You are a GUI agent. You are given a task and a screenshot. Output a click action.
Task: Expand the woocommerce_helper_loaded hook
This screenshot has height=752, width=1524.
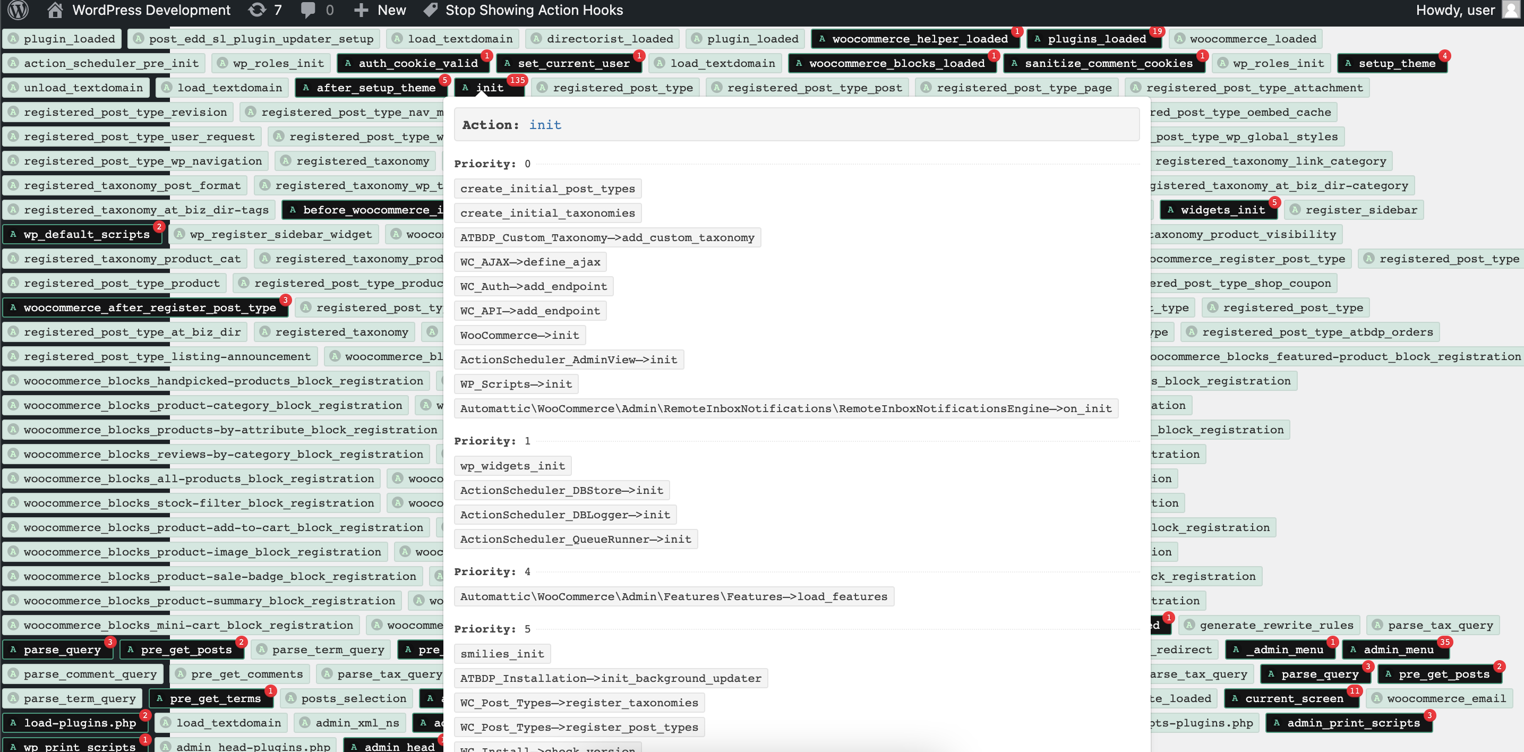(x=914, y=38)
